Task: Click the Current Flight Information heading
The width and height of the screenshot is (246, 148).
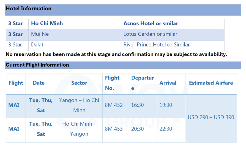Action: (37, 65)
